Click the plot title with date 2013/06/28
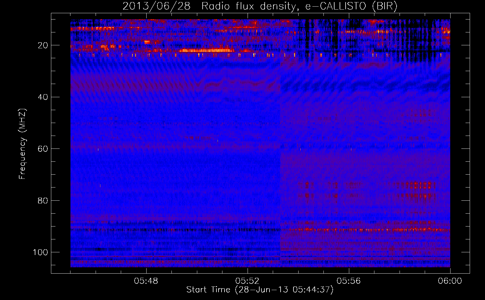485x300 pixels. click(260, 6)
